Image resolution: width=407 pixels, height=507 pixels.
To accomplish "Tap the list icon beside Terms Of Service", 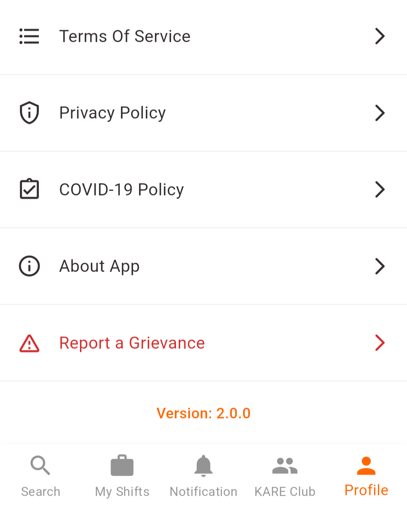I will click(x=29, y=36).
